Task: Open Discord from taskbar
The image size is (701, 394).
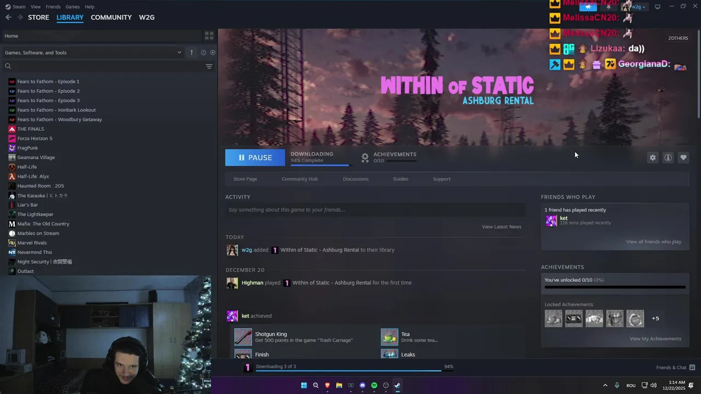Action: click(363, 385)
